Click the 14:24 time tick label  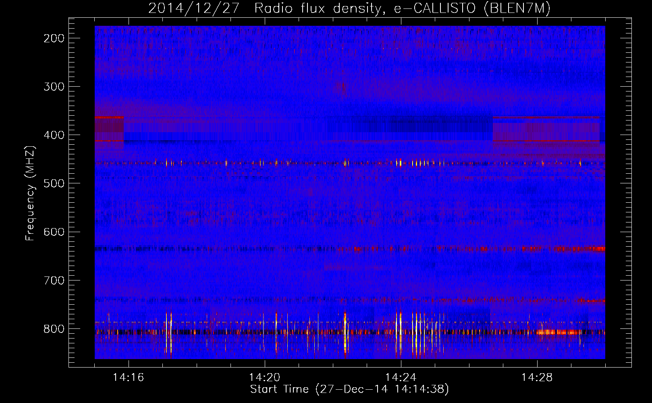coord(401,378)
